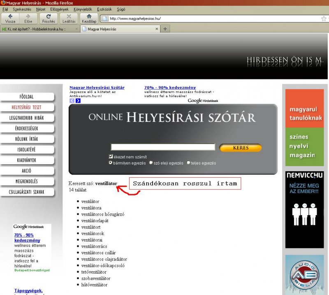Open the Eszközök menu
The width and height of the screenshot is (329, 295).
104,9
